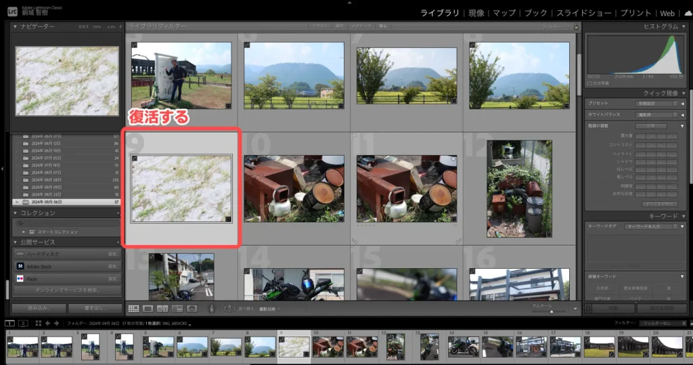Screen dimensions: 693x365
Task: Switch to Grid view in toolbar
Action: tap(134, 308)
